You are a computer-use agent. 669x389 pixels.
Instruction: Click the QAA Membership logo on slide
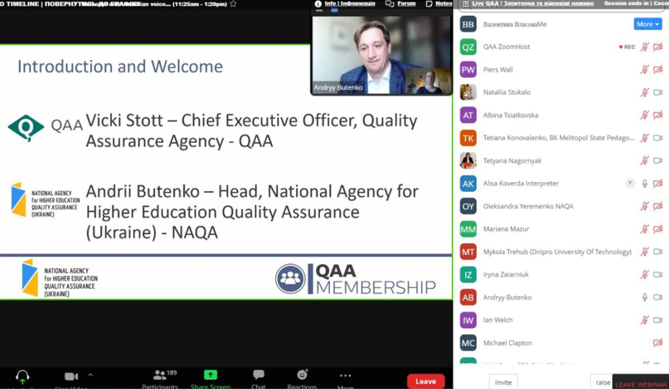[x=355, y=279]
